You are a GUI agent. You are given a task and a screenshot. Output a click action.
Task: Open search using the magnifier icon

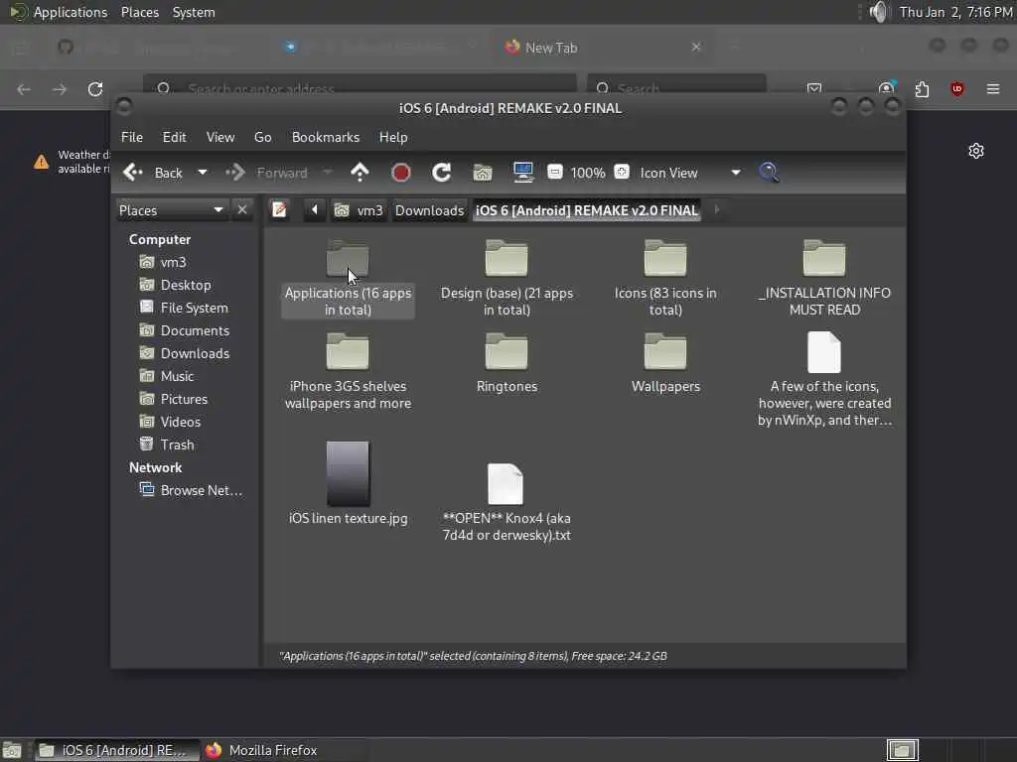[x=770, y=173]
